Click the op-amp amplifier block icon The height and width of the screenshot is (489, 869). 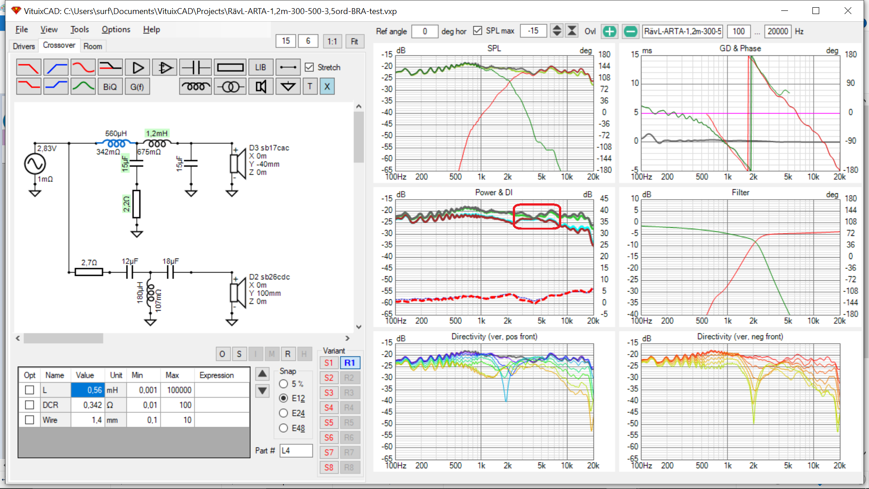click(x=165, y=67)
